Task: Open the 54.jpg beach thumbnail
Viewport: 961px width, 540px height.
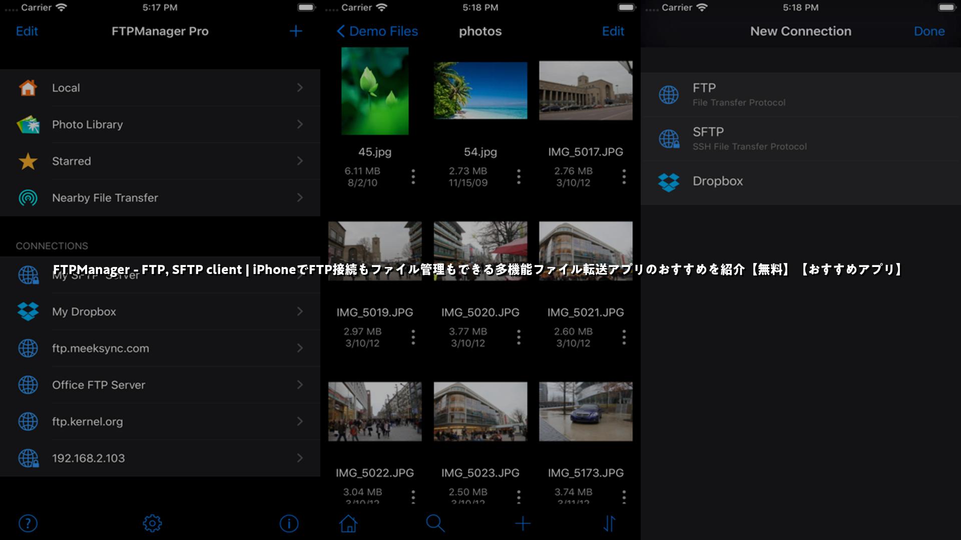Action: tap(480, 90)
